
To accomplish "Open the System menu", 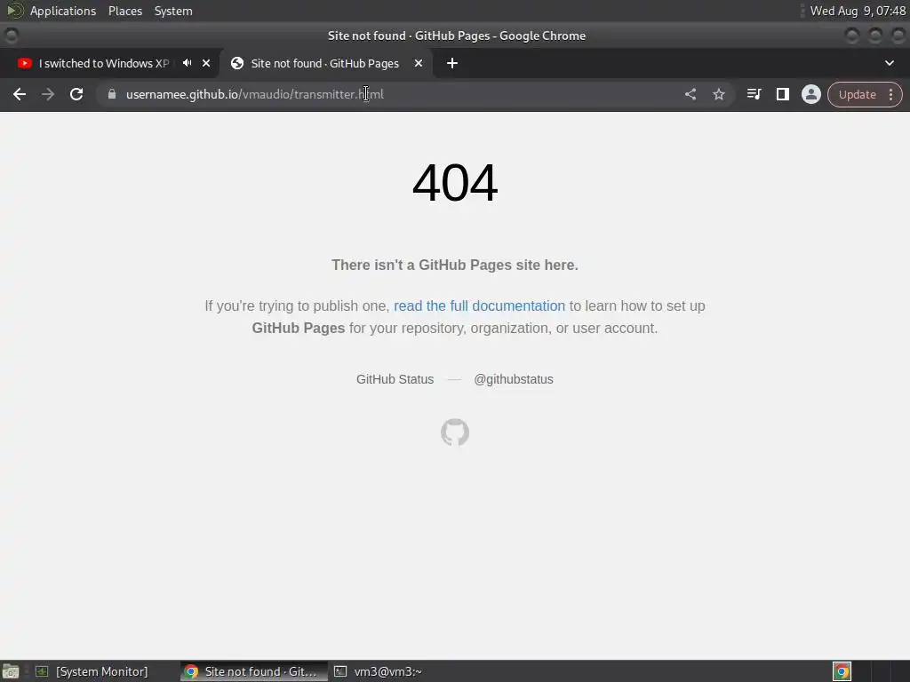I will pos(173,11).
